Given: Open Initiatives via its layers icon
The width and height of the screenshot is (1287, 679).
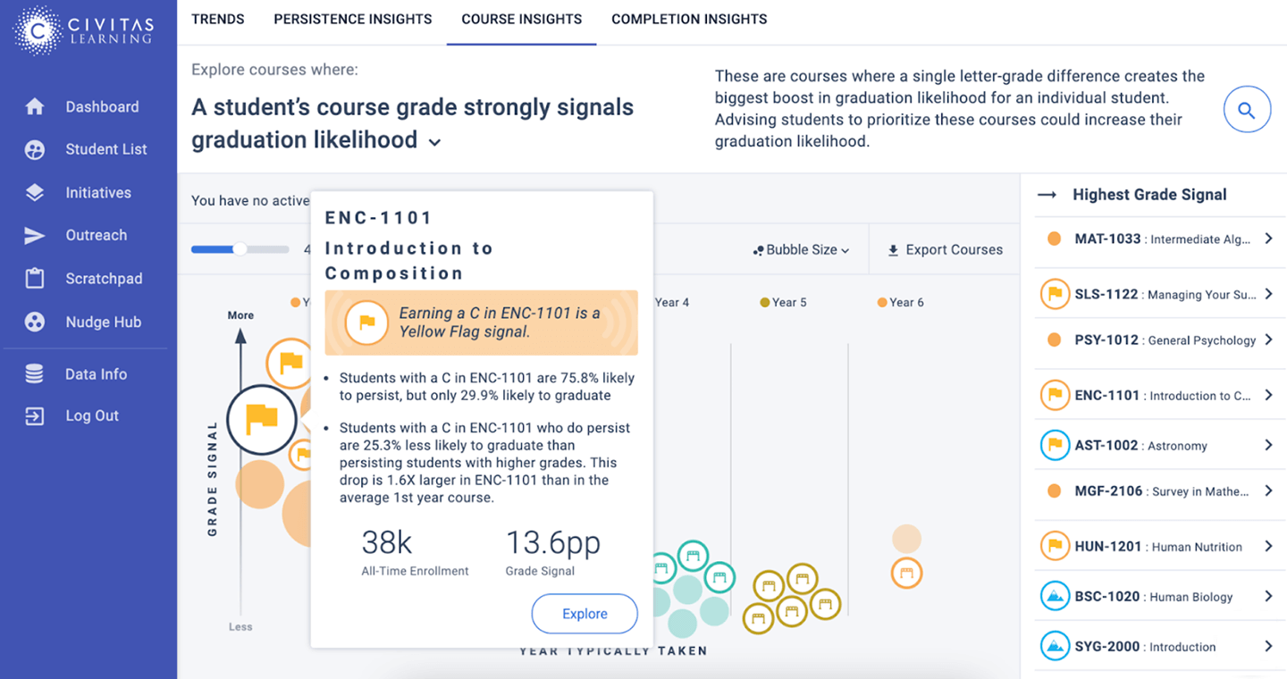Looking at the screenshot, I should tap(35, 193).
